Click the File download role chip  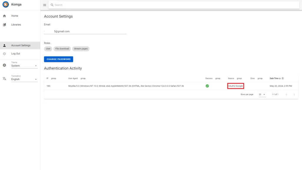click(x=62, y=49)
